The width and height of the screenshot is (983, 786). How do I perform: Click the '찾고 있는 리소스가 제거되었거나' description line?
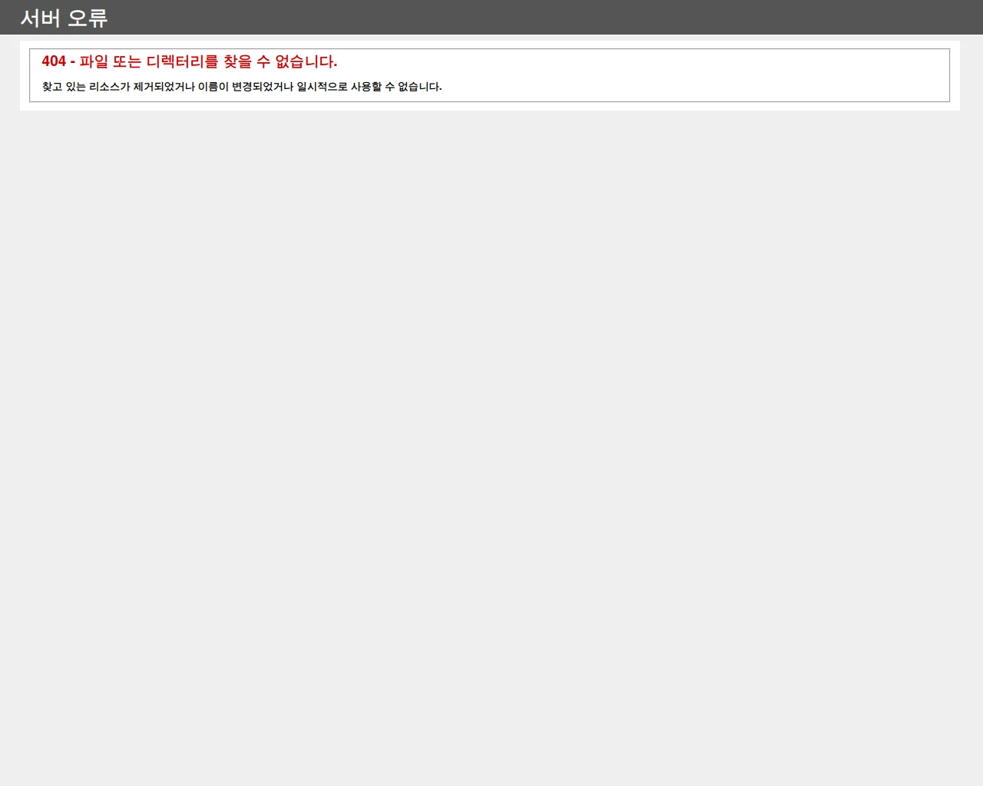point(242,87)
